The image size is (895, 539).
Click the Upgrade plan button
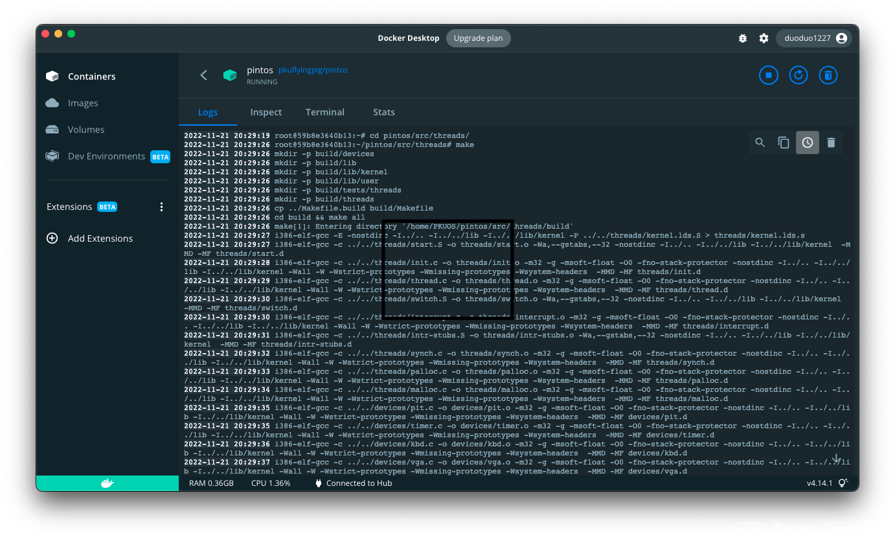[478, 38]
